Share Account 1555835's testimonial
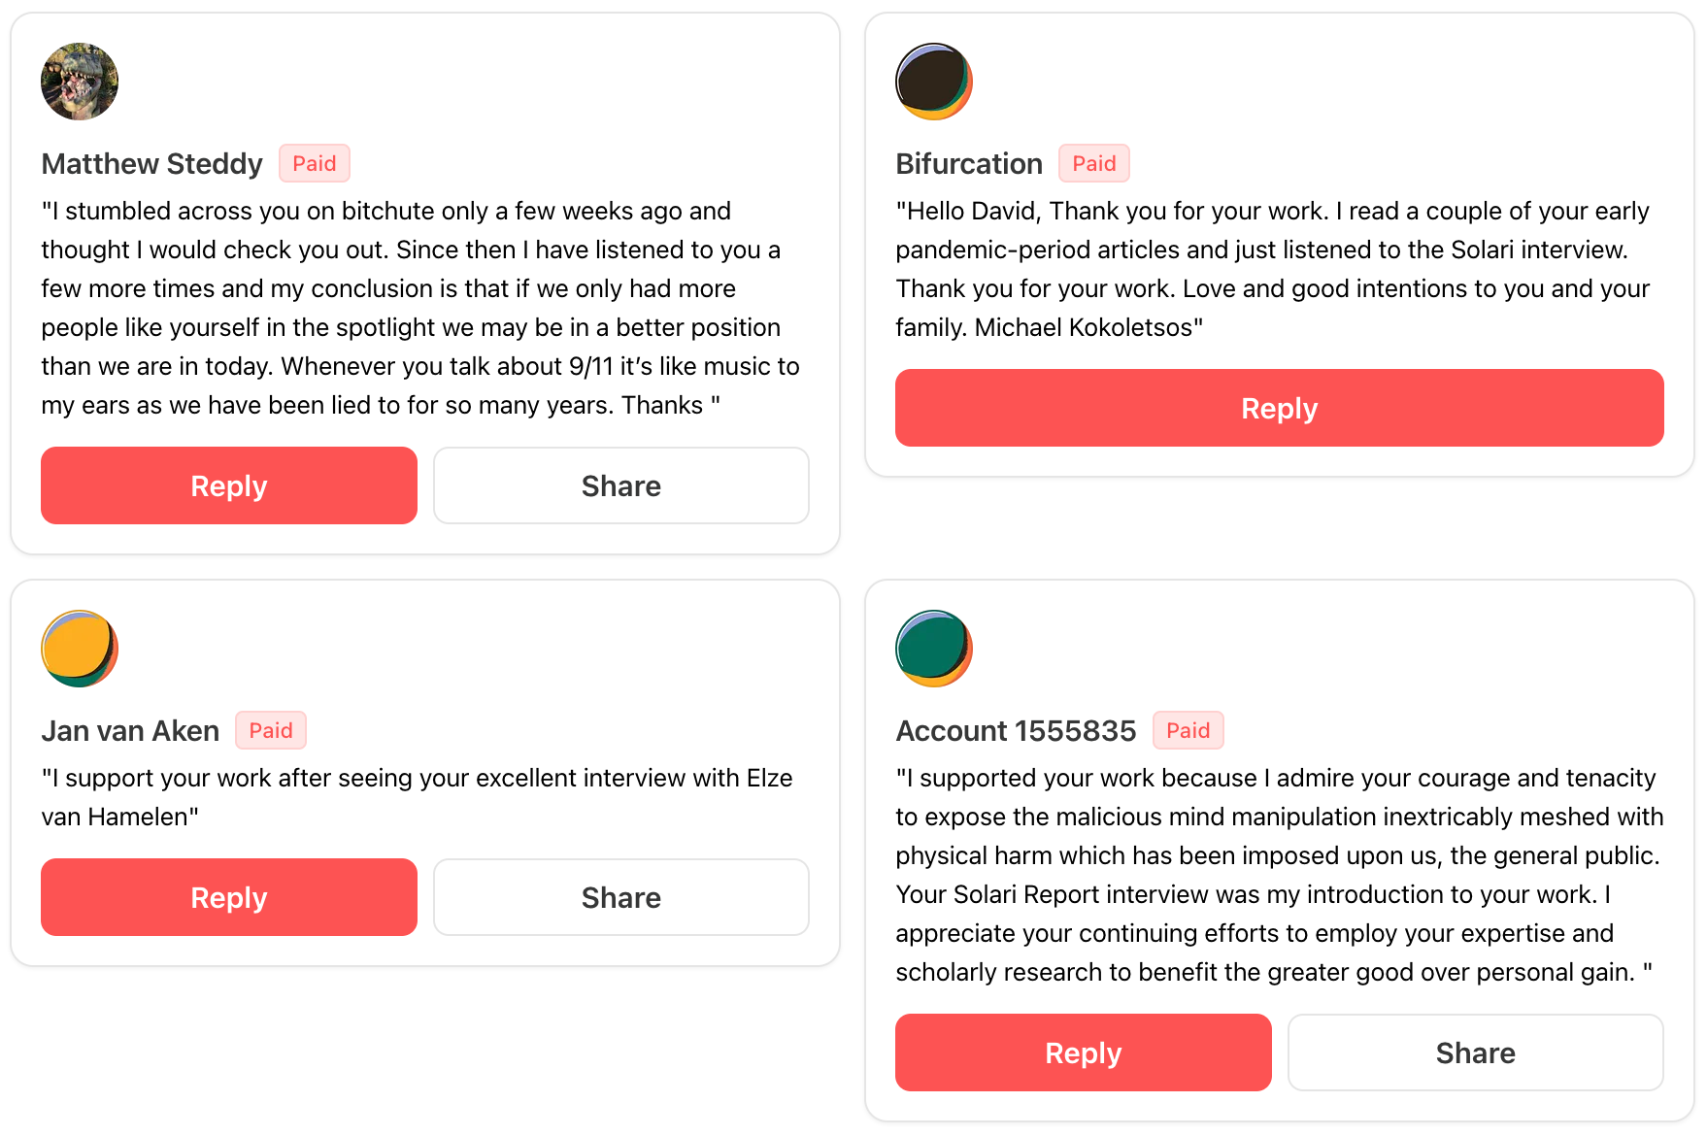This screenshot has width=1707, height=1136. tap(1475, 1052)
